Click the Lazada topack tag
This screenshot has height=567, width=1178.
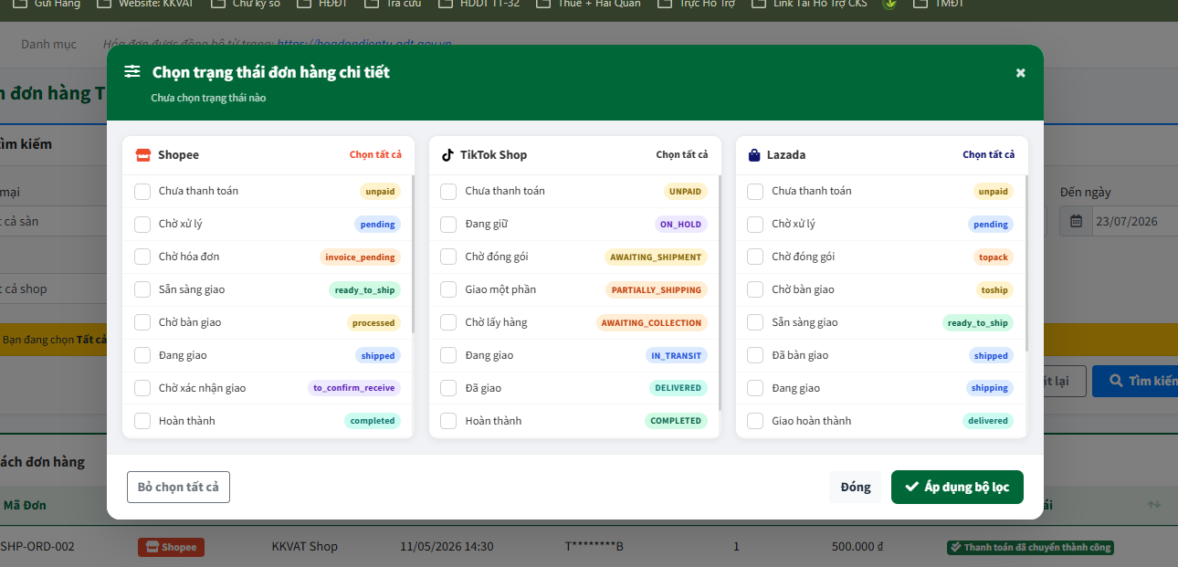coord(994,257)
